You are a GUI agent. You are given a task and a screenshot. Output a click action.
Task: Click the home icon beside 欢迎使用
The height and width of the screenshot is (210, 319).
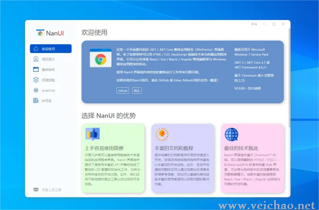(36, 49)
